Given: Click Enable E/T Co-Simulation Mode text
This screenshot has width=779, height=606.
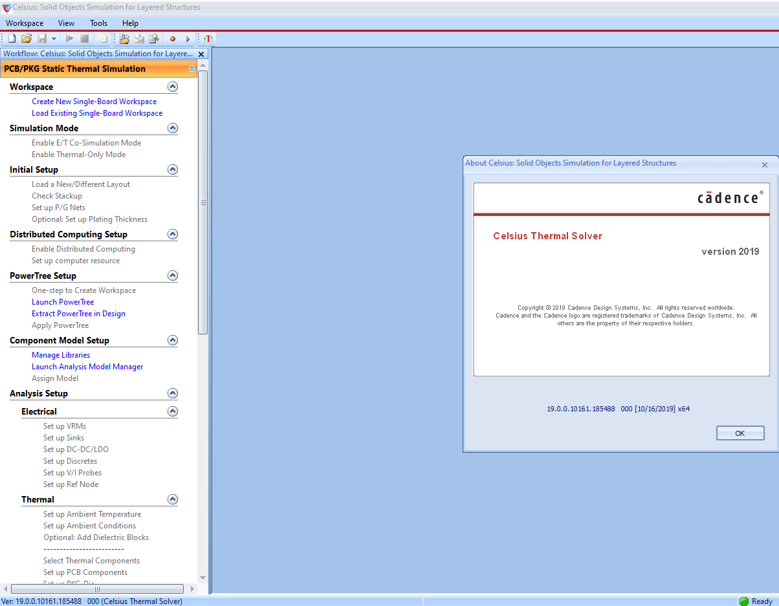Looking at the screenshot, I should pyautogui.click(x=86, y=143).
